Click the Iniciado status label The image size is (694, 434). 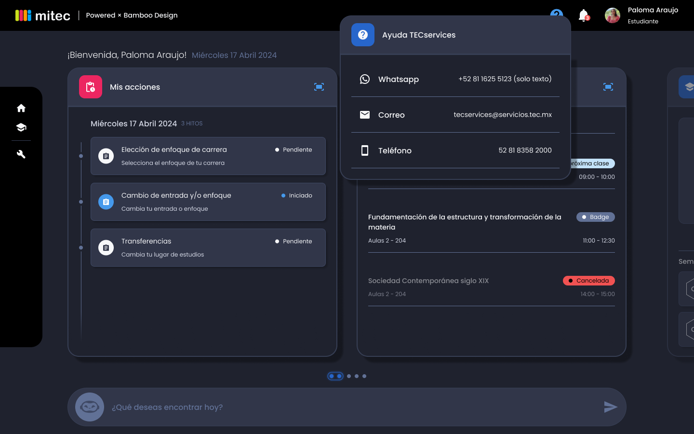pos(297,195)
